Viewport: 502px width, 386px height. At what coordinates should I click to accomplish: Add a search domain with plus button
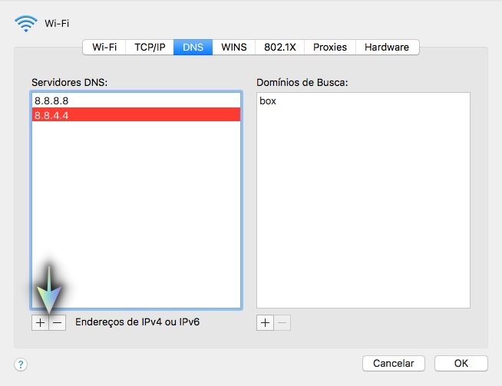point(265,323)
